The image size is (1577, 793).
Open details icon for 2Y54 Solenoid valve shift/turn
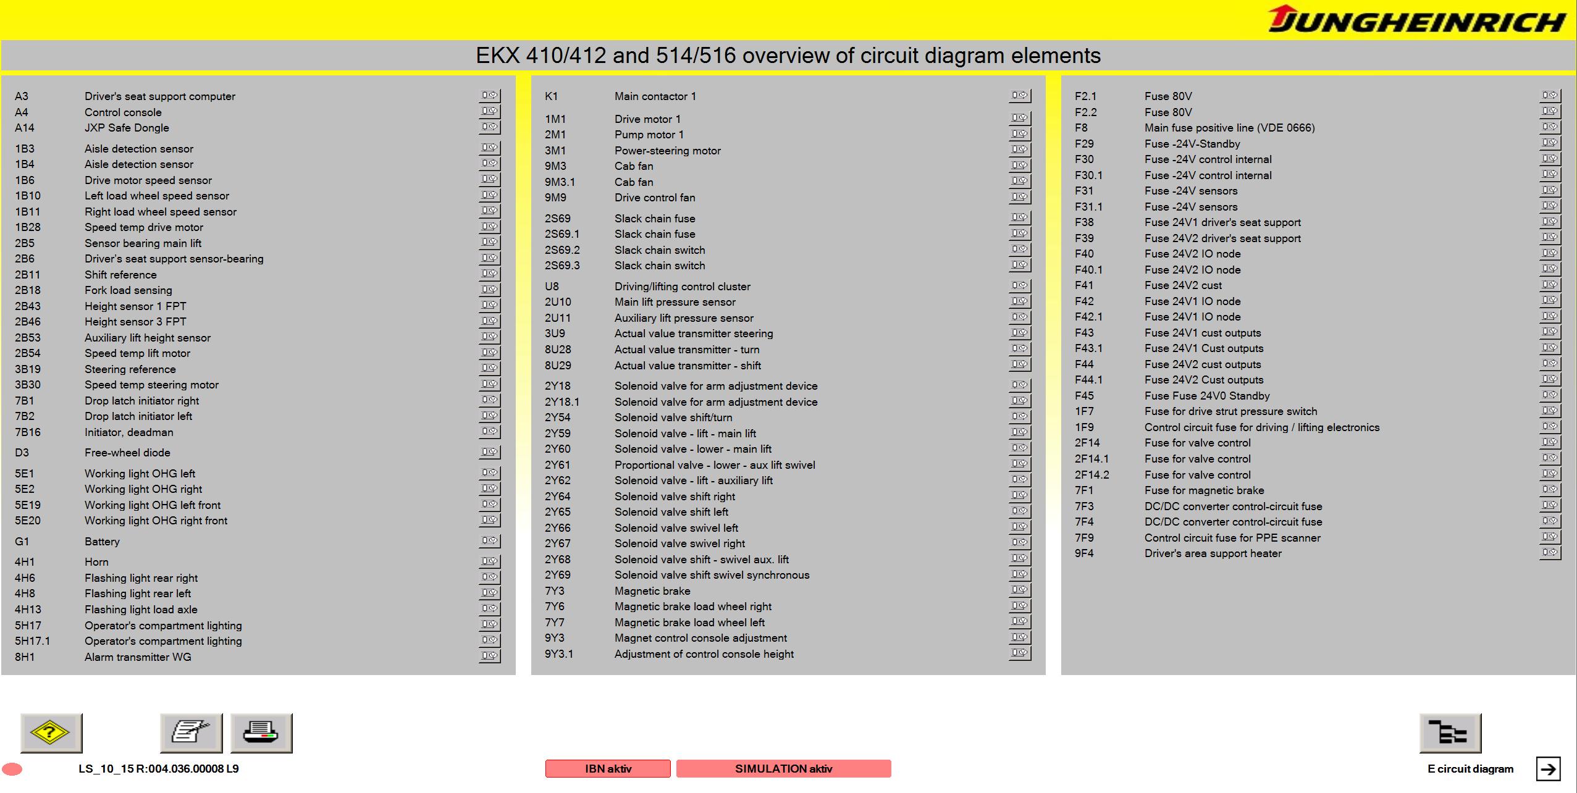(x=1020, y=417)
